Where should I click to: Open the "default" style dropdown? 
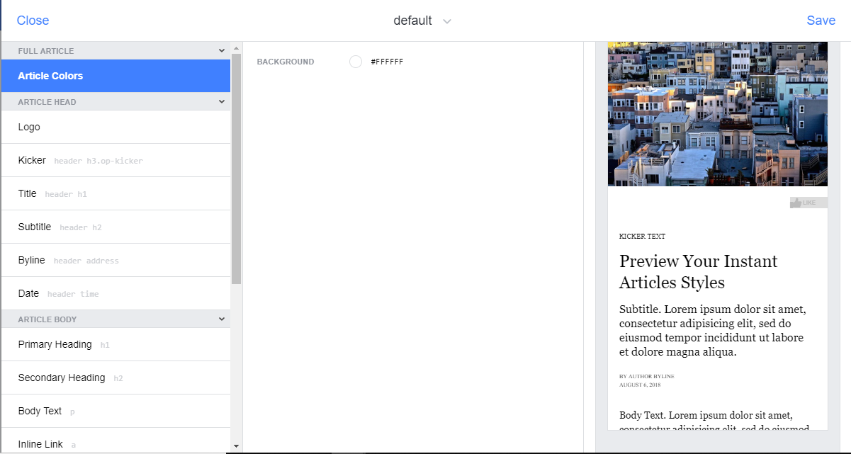[422, 21]
